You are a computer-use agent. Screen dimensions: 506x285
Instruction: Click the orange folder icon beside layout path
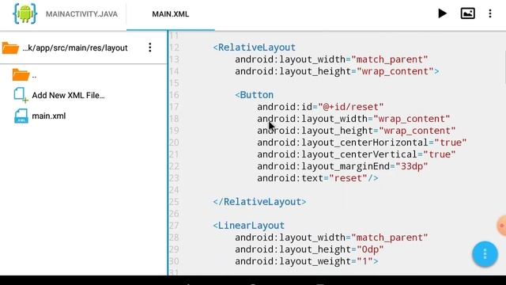[10, 48]
